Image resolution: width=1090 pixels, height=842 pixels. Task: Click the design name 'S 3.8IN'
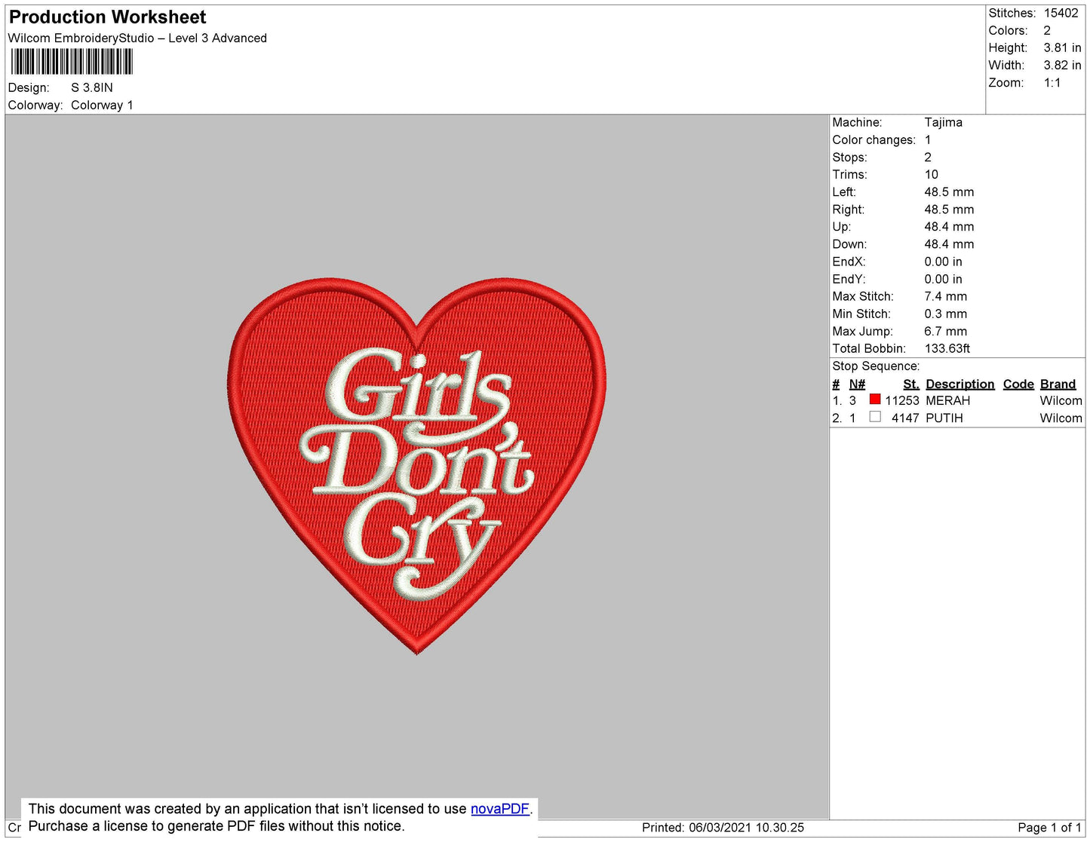point(92,87)
